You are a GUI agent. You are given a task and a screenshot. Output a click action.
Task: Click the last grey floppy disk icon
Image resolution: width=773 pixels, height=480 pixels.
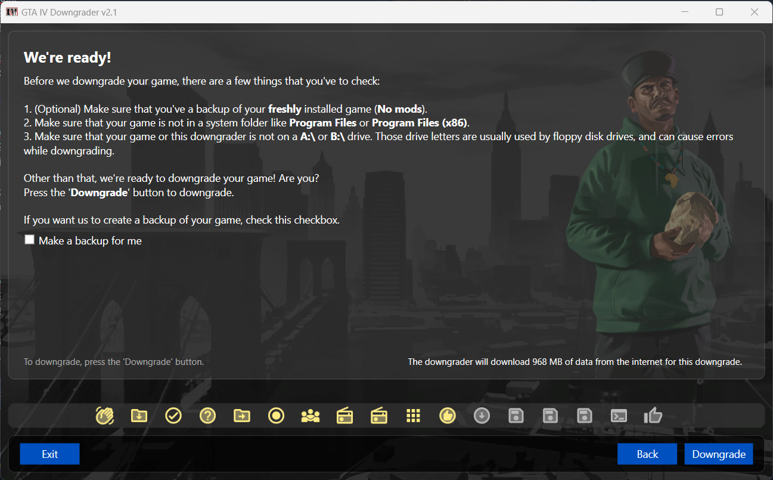pos(585,416)
